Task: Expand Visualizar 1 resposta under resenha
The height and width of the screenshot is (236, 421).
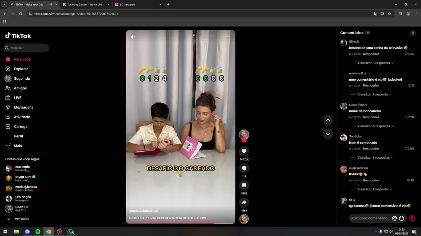Action: tap(374, 94)
